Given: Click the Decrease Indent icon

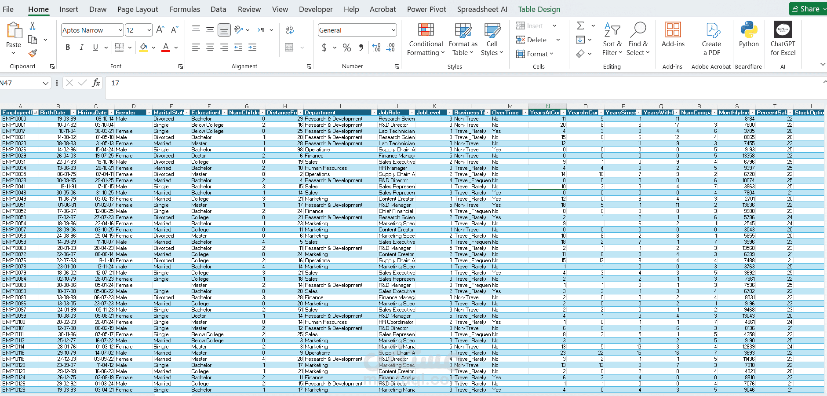Looking at the screenshot, I should (x=238, y=48).
